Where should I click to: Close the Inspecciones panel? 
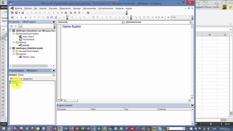pyautogui.click(x=192, y=105)
